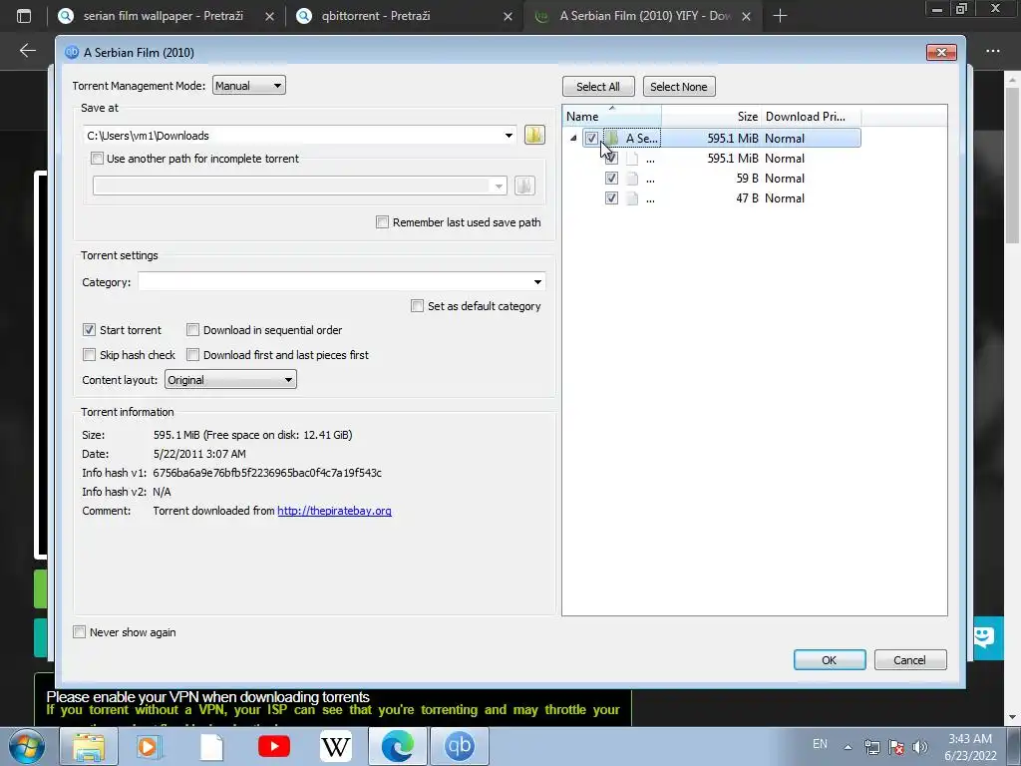Enable Use another path for incomplete torrent
The height and width of the screenshot is (766, 1021).
97,159
